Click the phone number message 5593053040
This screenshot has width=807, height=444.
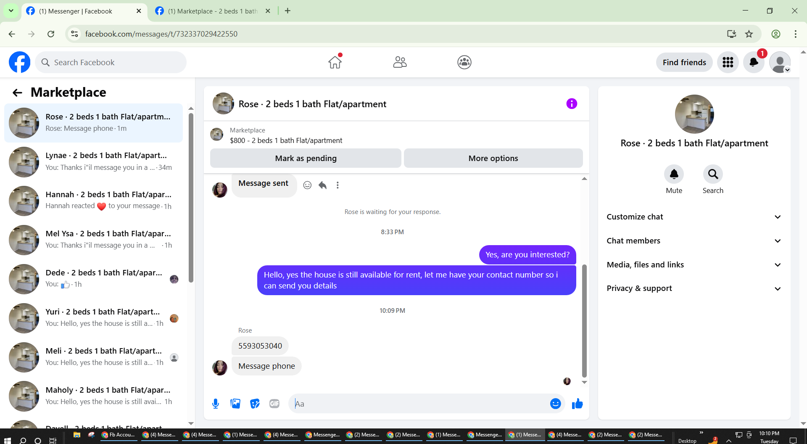tap(260, 346)
